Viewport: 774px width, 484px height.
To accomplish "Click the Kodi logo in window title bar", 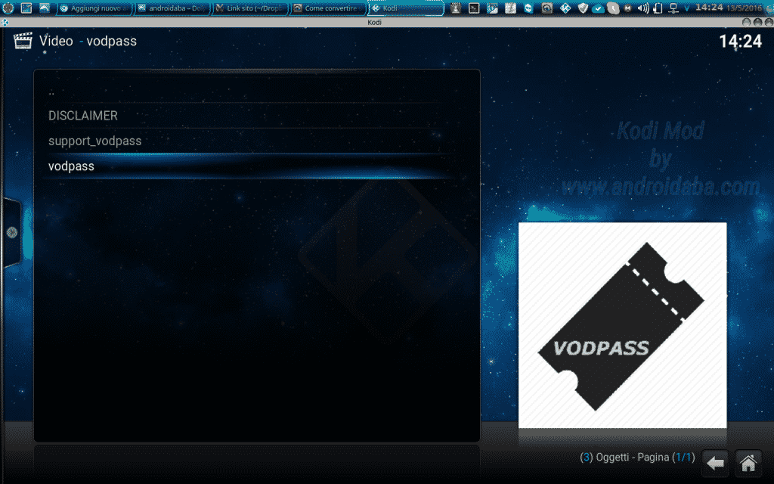I will tap(5, 22).
